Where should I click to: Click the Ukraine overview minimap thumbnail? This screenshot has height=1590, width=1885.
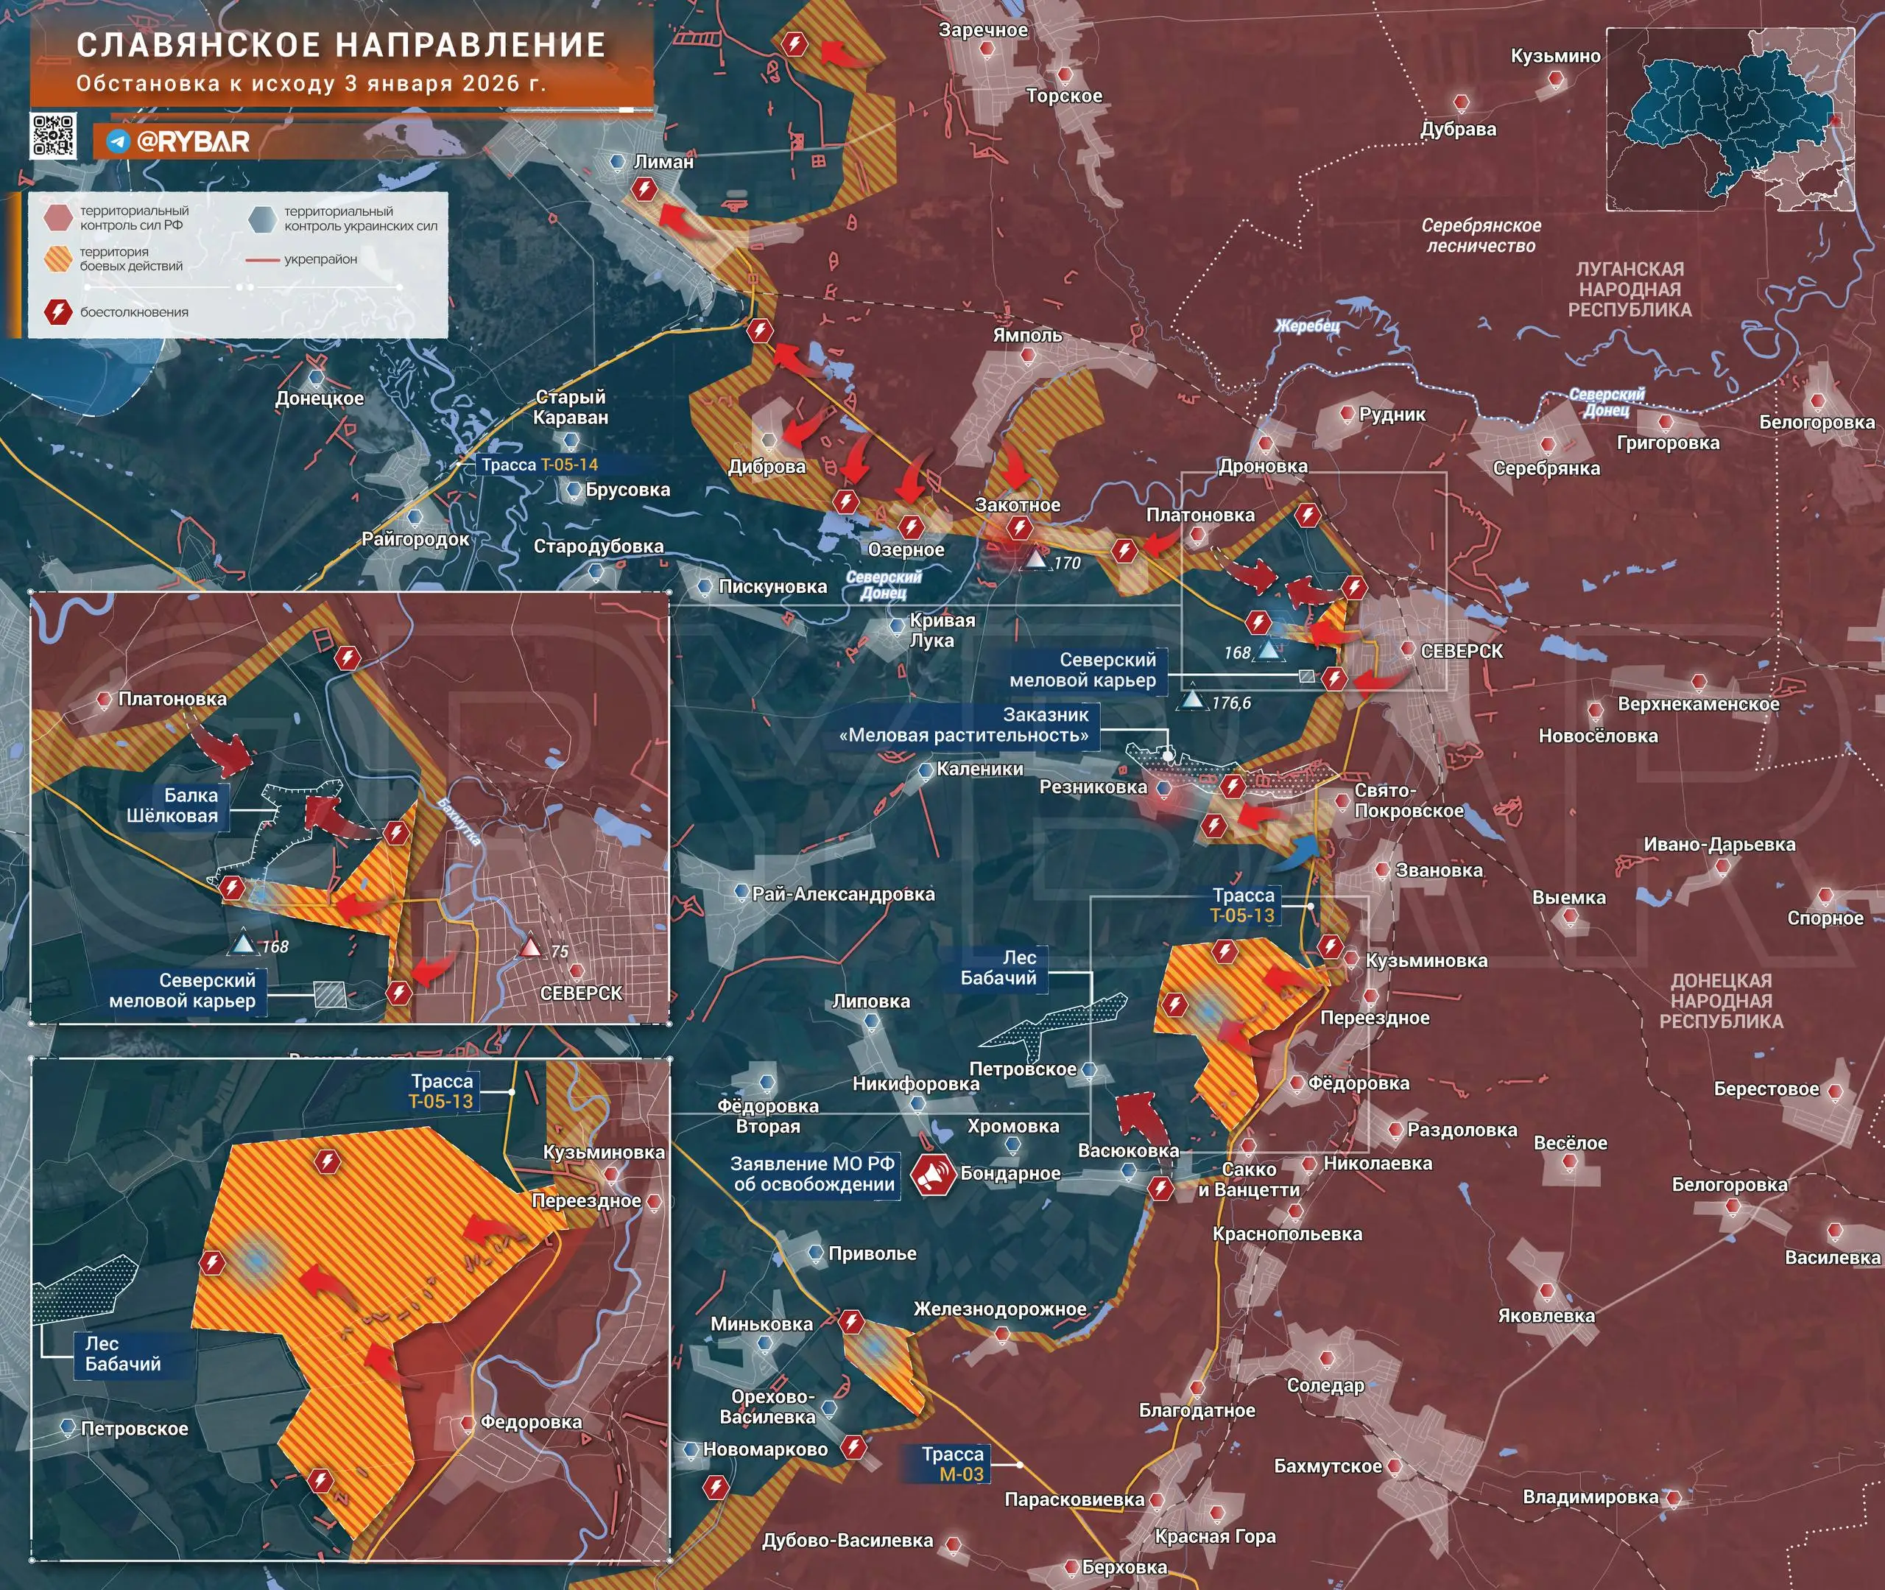1729,119
